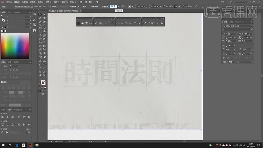The image size is (263, 148).
Task: Open the 200% zoom level dropdown at bottom
Action: [x=56, y=141]
